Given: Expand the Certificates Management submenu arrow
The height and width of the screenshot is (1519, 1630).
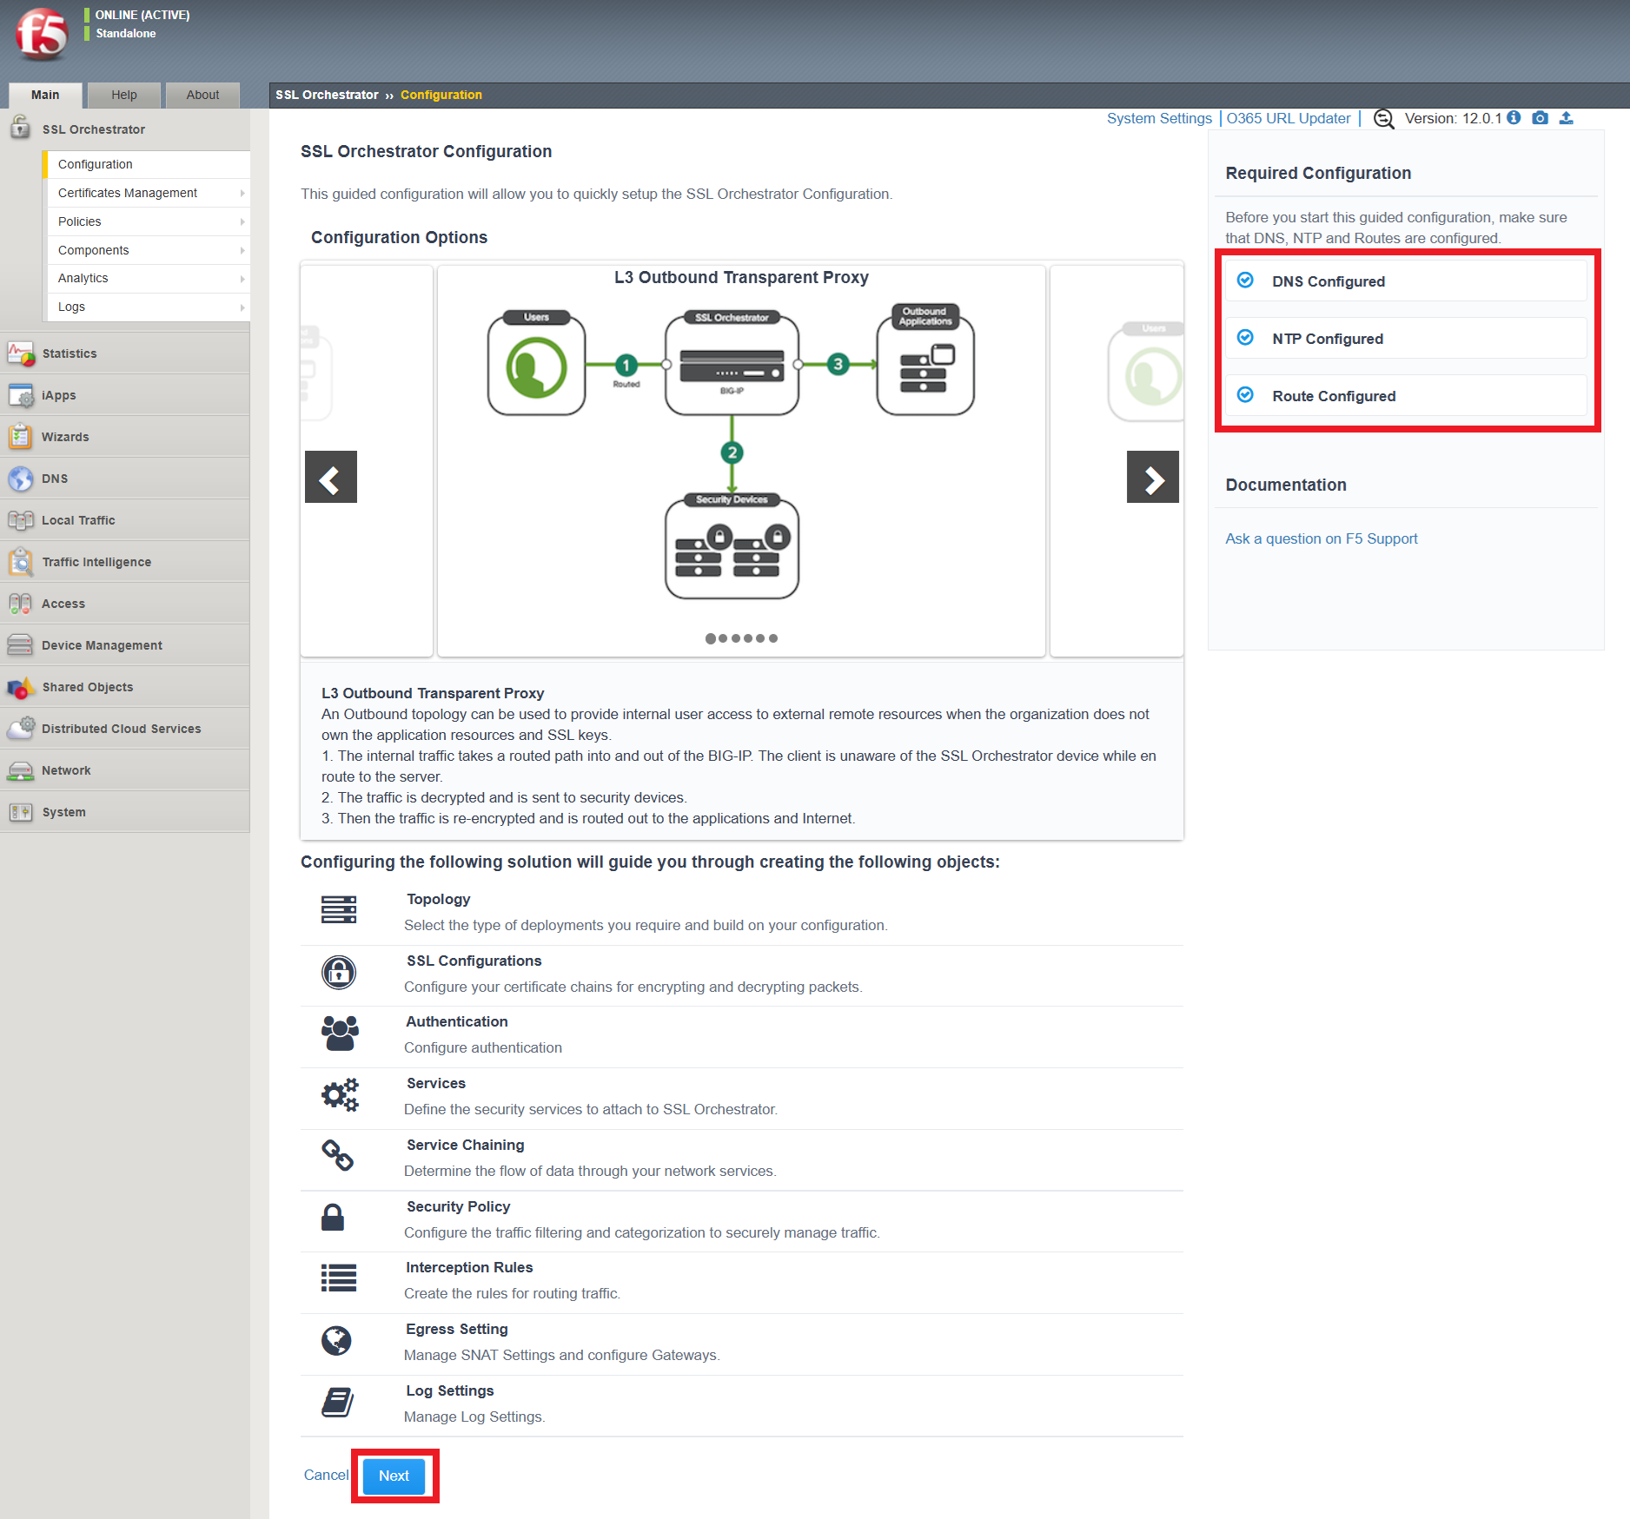Looking at the screenshot, I should 242,193.
